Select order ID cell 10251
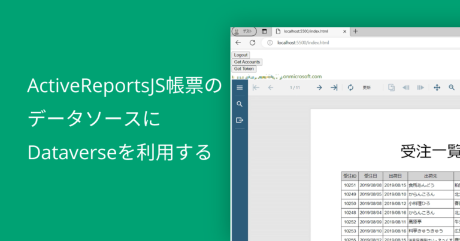 (x=350, y=185)
